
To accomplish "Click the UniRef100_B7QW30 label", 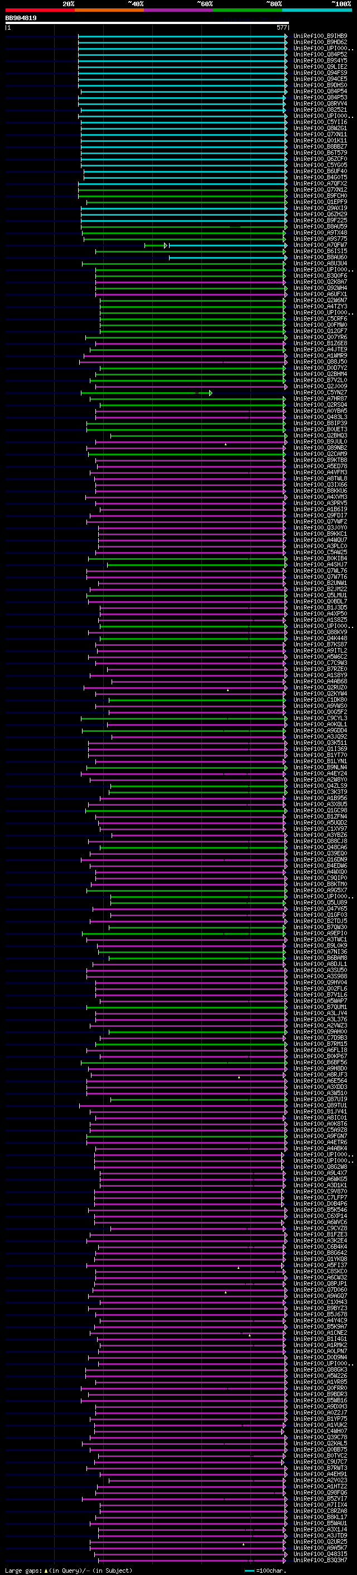I will tap(320, 927).
